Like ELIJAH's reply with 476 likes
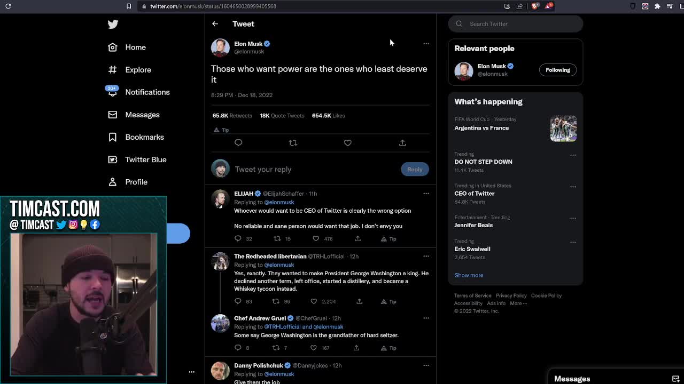 316,238
